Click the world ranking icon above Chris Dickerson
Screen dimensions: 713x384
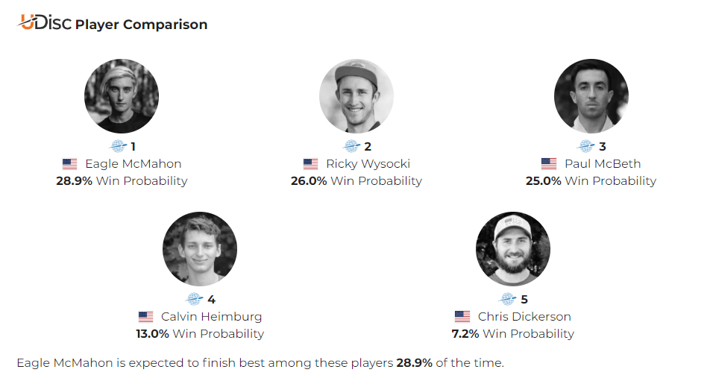[507, 299]
